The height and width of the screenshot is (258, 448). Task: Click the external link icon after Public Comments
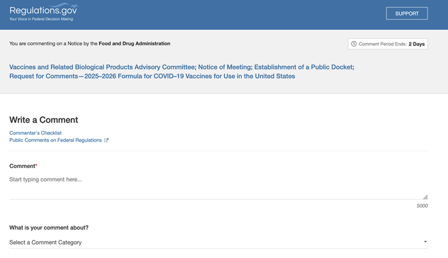coord(106,140)
